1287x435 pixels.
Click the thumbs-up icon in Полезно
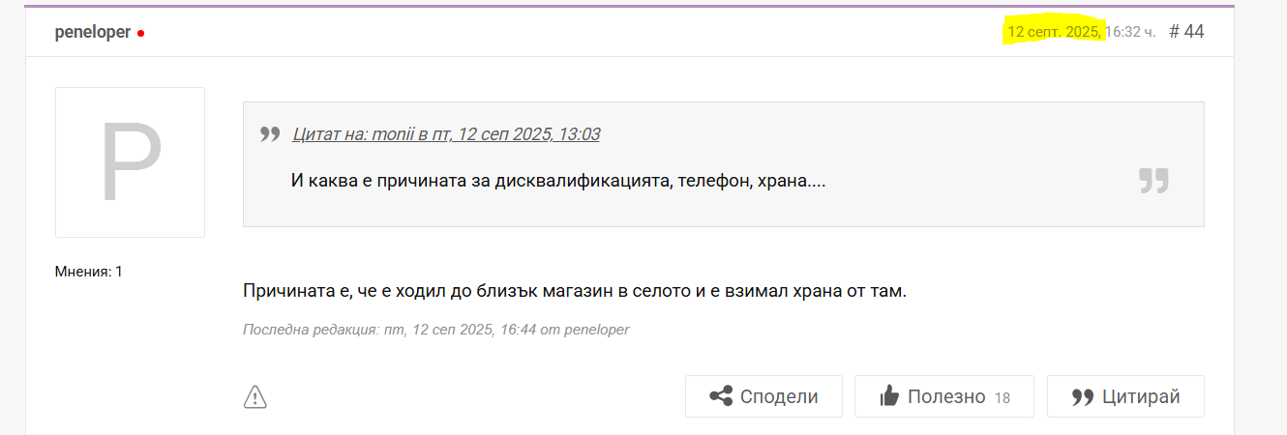[888, 396]
